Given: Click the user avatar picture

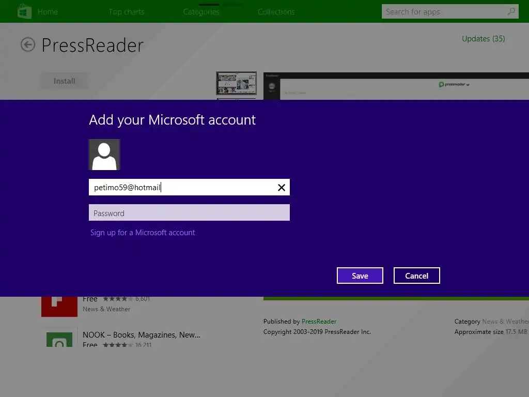Looking at the screenshot, I should click(104, 155).
